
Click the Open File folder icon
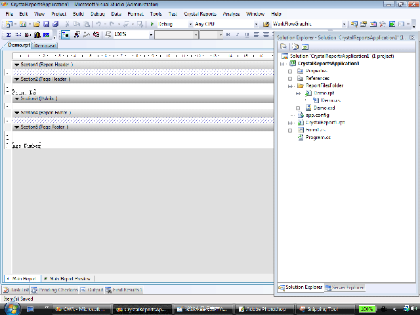[37, 24]
